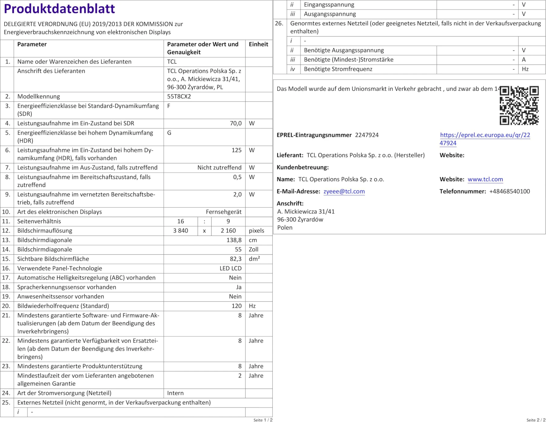
Task: Select the Intern power supply value
Action: point(175,393)
